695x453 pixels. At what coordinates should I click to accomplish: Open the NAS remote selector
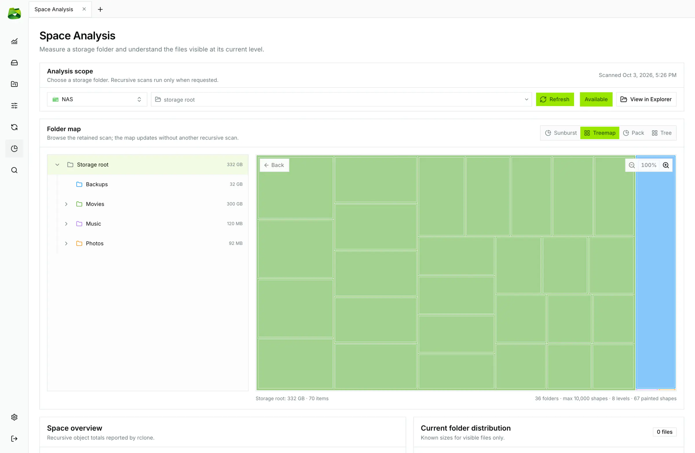pyautogui.click(x=97, y=100)
